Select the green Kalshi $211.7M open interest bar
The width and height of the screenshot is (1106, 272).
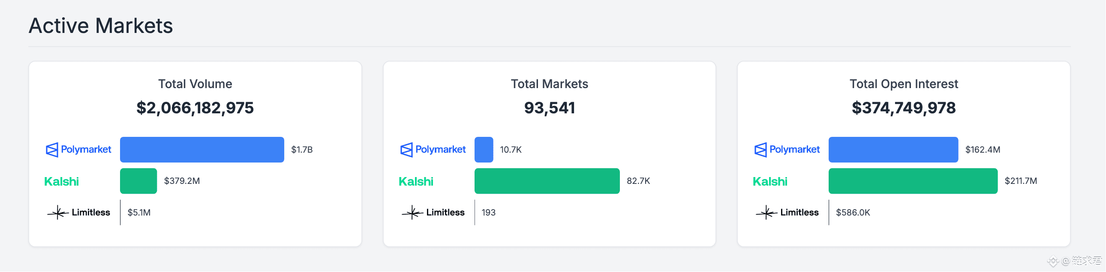click(913, 181)
